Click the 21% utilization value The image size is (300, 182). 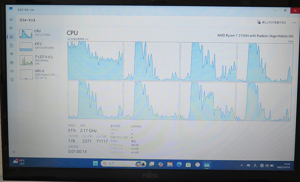72,131
